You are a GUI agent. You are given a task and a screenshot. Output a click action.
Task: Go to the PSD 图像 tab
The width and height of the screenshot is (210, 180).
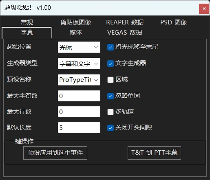[174, 22]
